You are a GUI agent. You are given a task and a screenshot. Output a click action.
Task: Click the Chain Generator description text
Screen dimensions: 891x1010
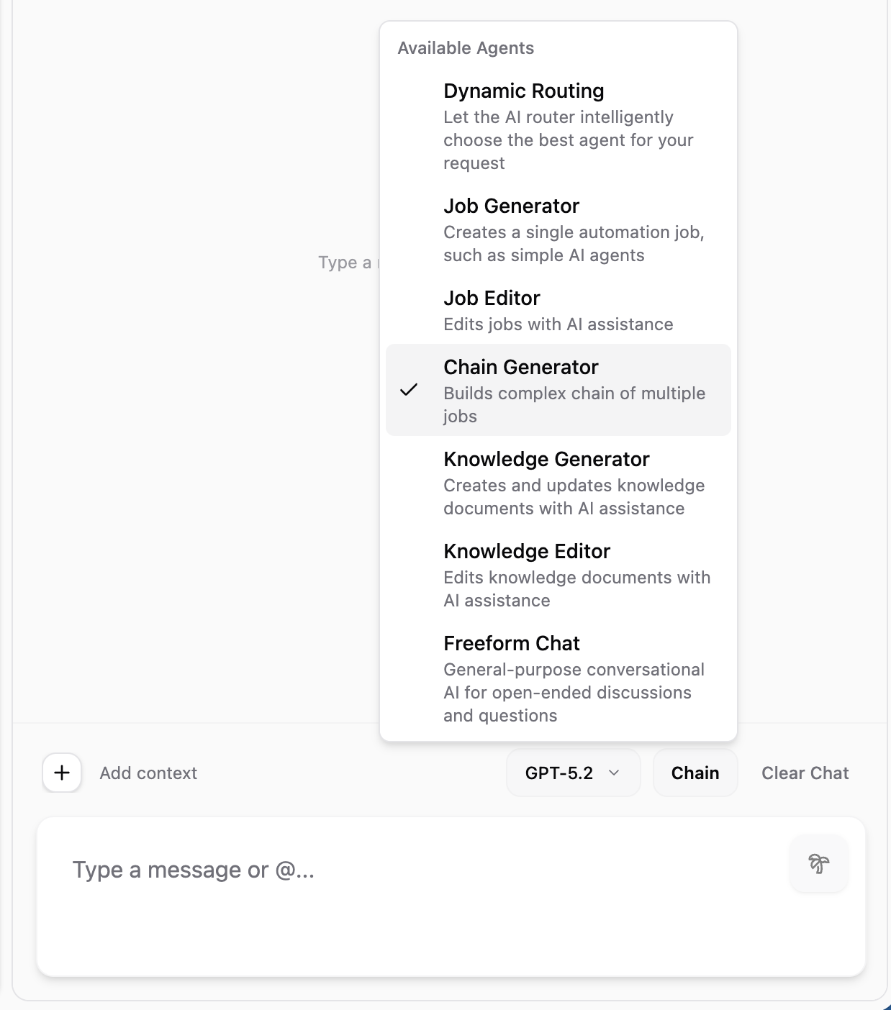tap(574, 404)
